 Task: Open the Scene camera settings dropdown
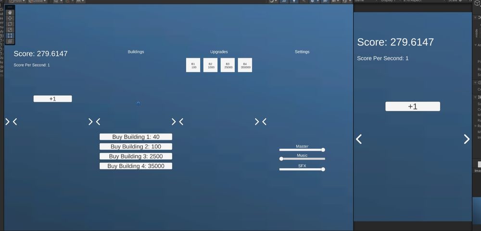click(x=335, y=1)
